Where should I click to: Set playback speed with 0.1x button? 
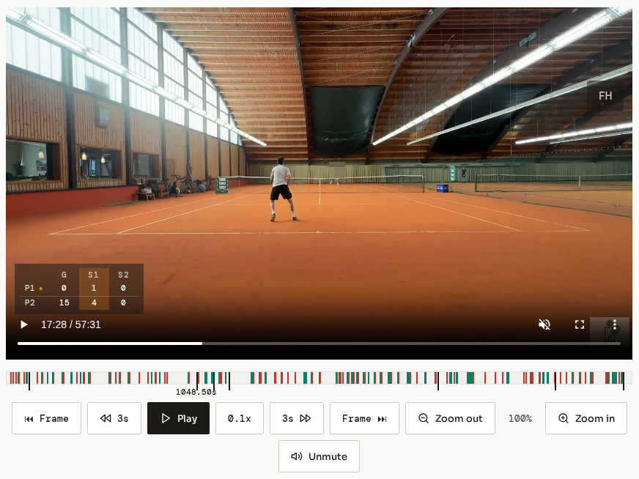240,418
